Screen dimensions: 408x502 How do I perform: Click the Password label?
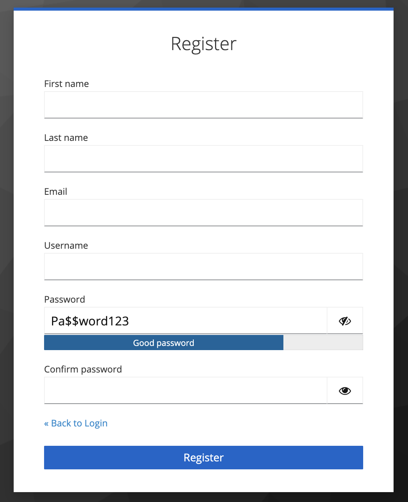coord(65,299)
